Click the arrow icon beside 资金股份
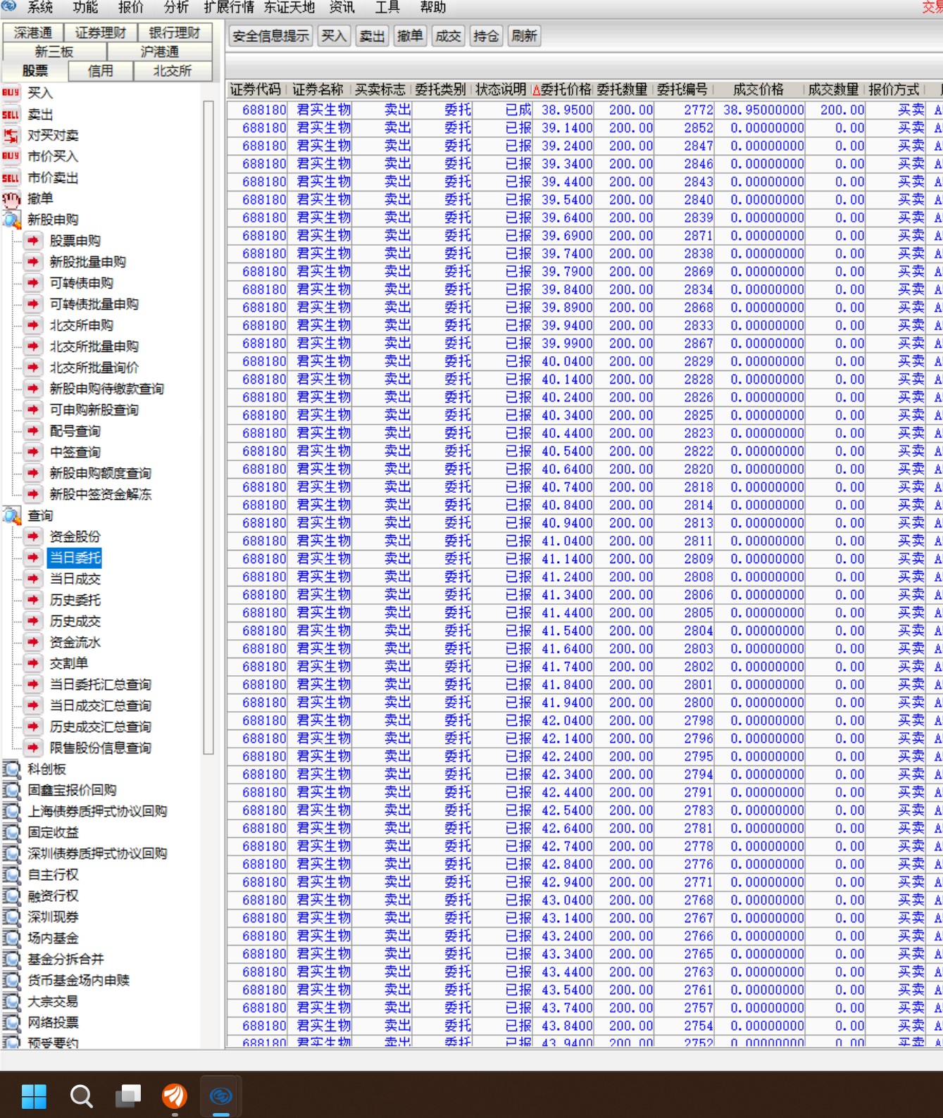The image size is (943, 1118). click(33, 536)
